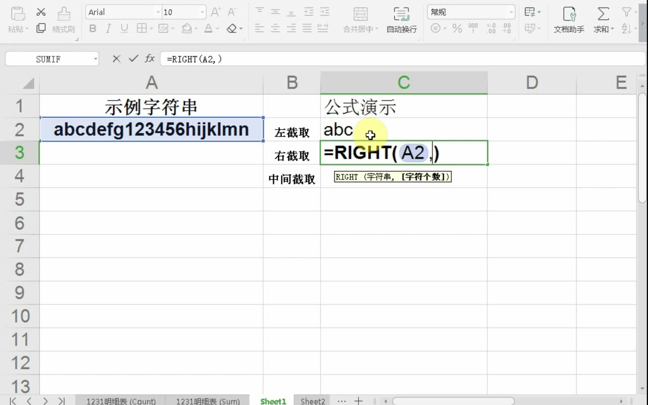Cut the selection with the scissors icon
This screenshot has width=648, height=405.
pyautogui.click(x=41, y=11)
